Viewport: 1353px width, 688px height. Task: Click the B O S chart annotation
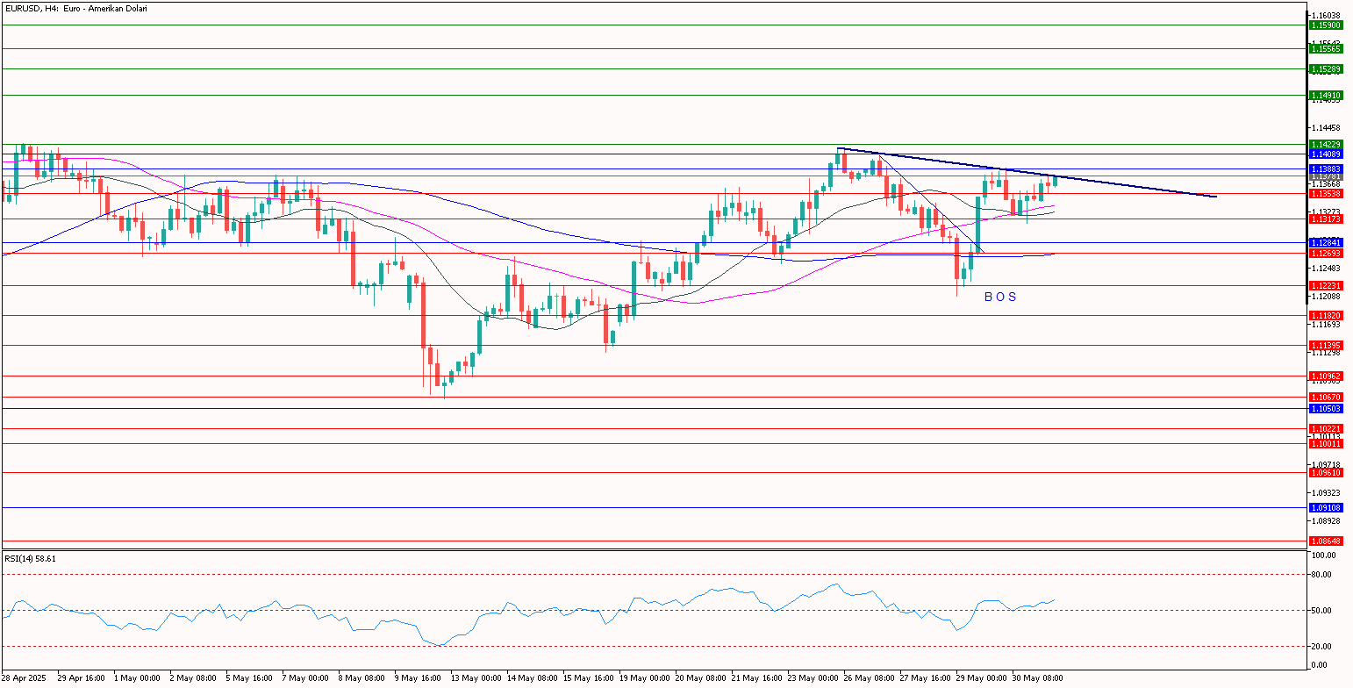[x=1000, y=297]
